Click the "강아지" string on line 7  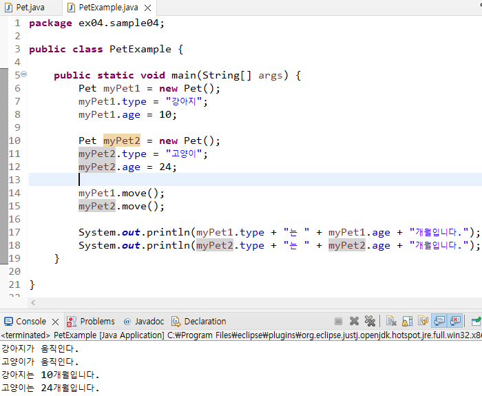point(184,101)
